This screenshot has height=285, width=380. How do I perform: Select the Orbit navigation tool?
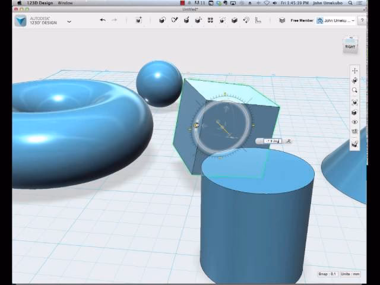(x=355, y=80)
